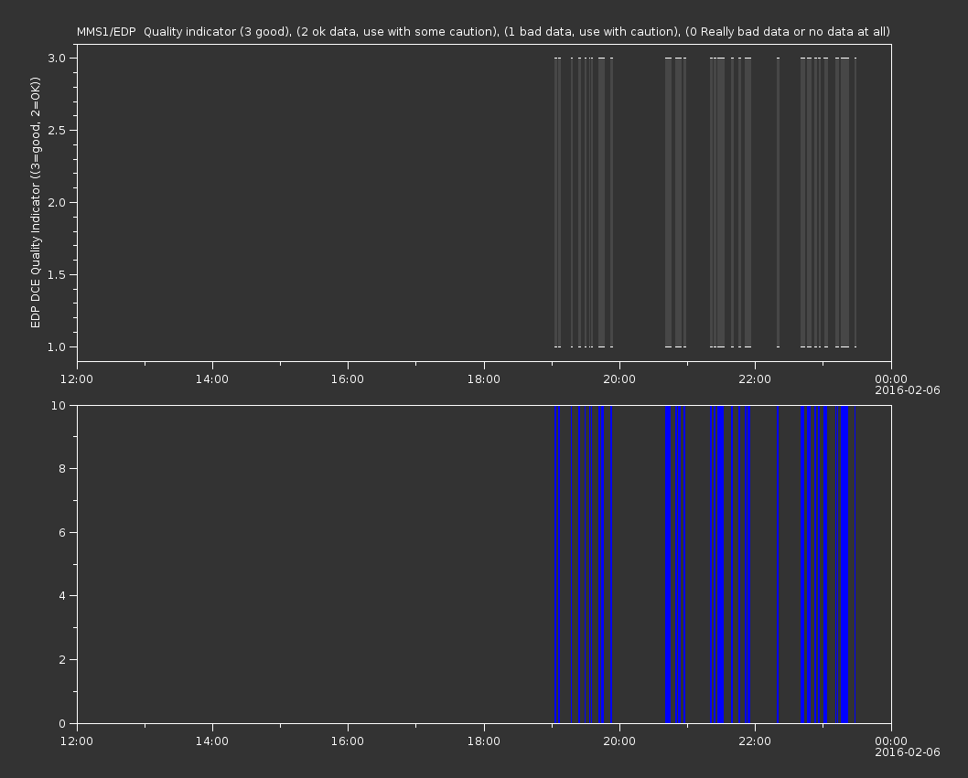This screenshot has width=968, height=778.
Task: Select the 4 tick label on lower plot
Action: pyautogui.click(x=62, y=596)
